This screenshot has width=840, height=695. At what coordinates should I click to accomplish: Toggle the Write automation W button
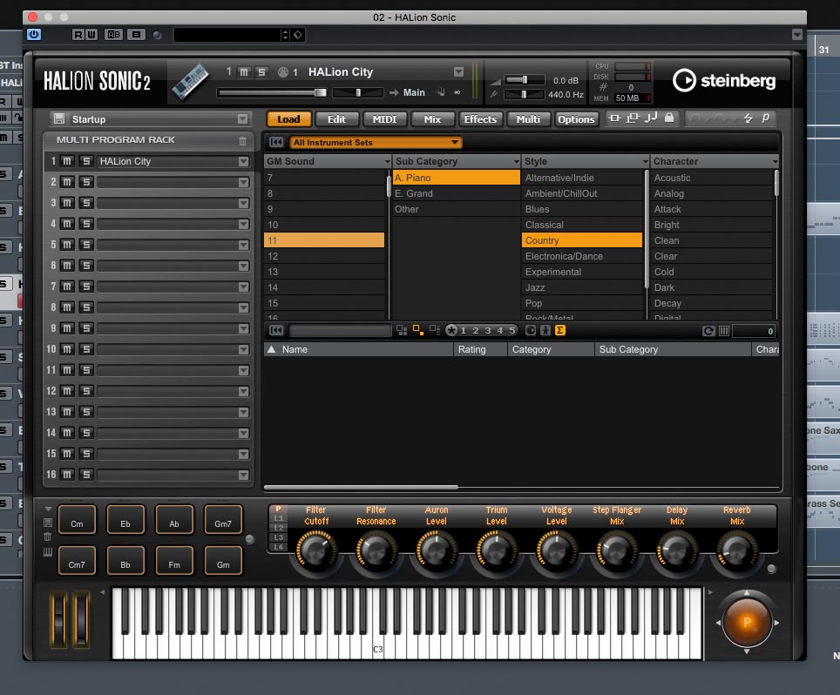coord(91,35)
